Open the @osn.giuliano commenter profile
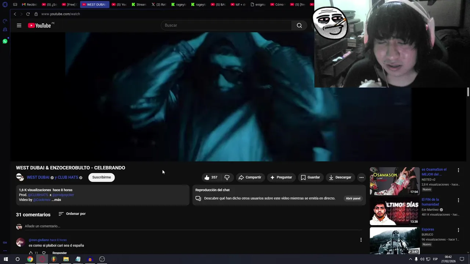 pos(39,240)
